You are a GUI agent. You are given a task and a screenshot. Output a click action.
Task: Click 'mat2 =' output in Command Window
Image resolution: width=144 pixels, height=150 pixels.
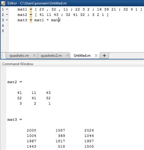tap(15, 82)
